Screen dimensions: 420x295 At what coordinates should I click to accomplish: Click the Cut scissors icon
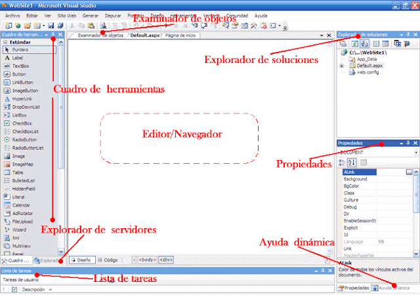(x=72, y=26)
